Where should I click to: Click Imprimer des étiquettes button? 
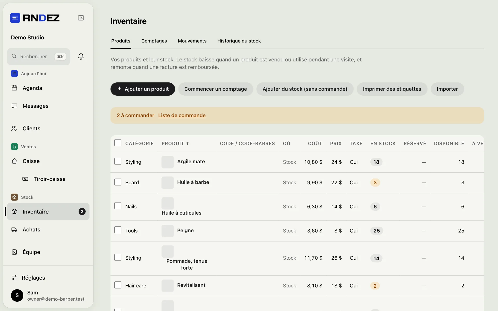392,89
